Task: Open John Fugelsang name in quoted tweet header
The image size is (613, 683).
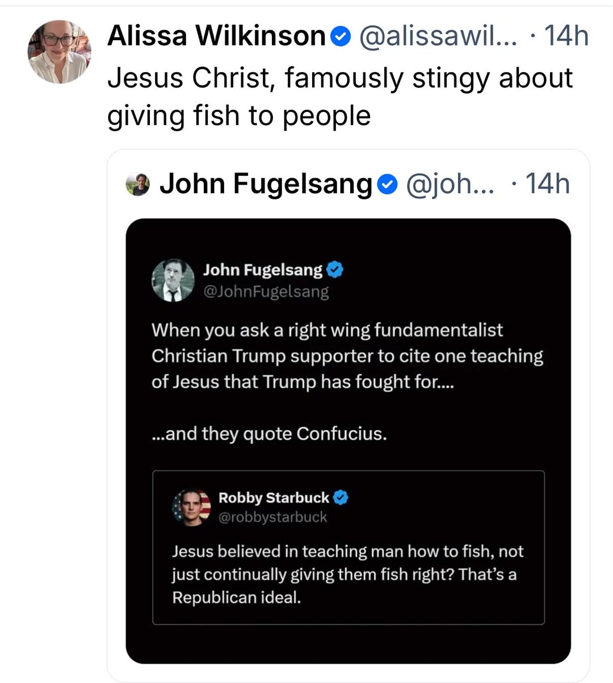Action: click(266, 185)
